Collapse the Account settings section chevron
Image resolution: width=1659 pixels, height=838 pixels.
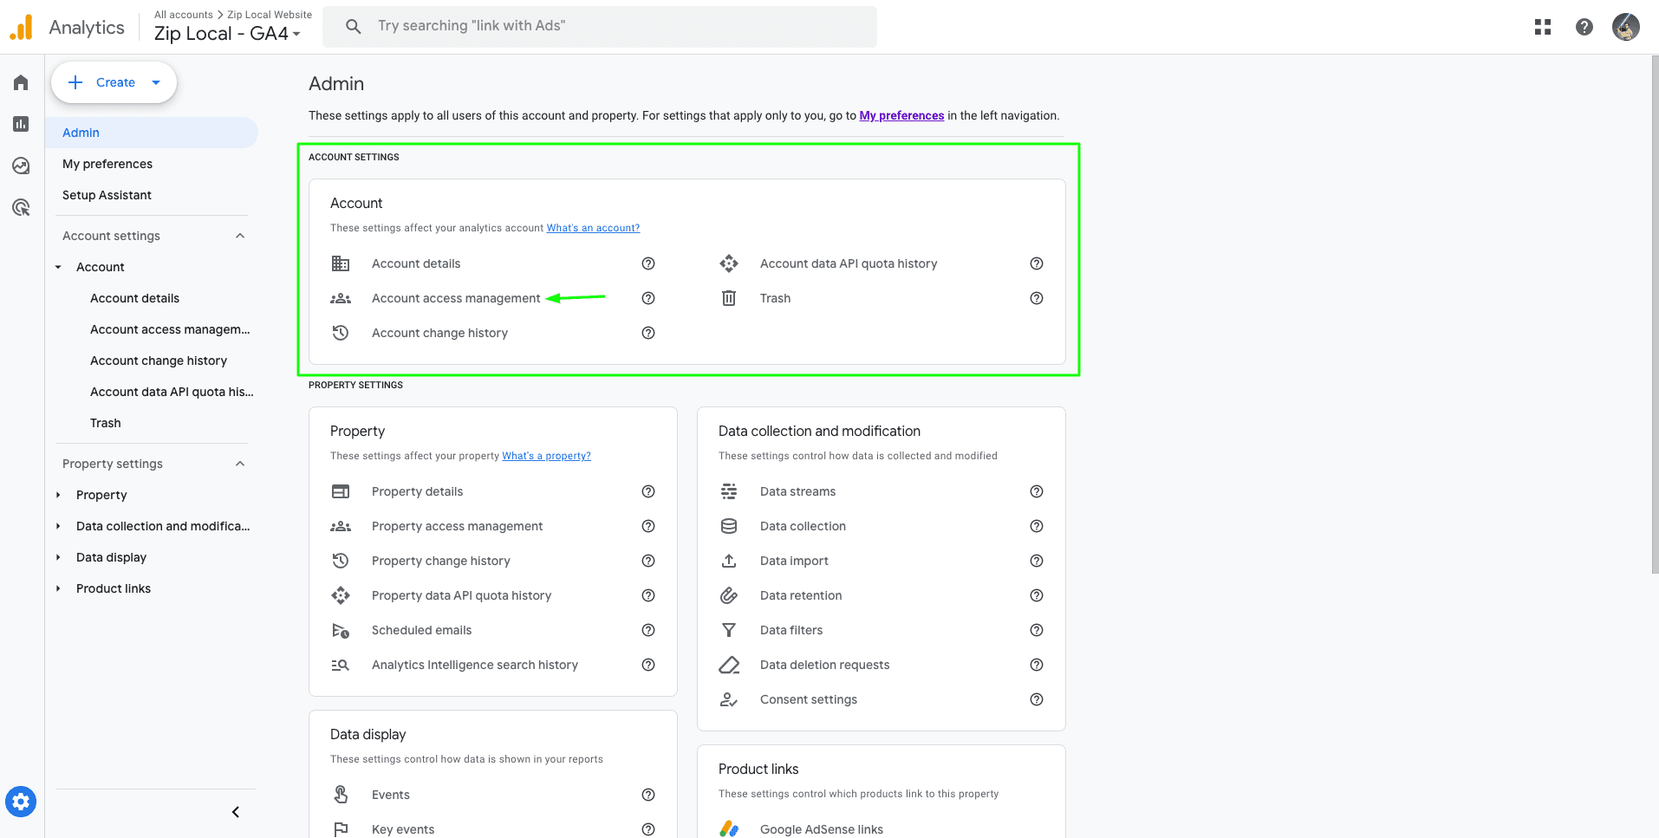pos(240,236)
